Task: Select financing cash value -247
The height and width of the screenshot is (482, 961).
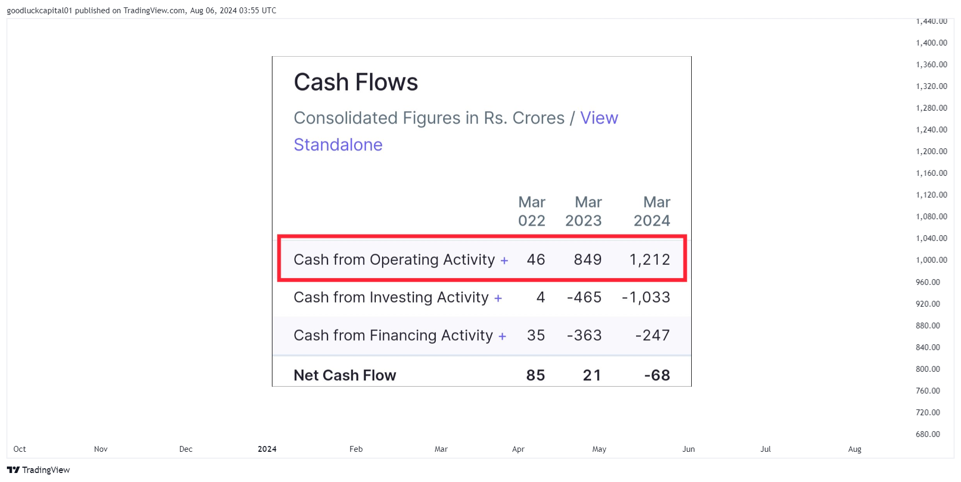Action: (653, 335)
